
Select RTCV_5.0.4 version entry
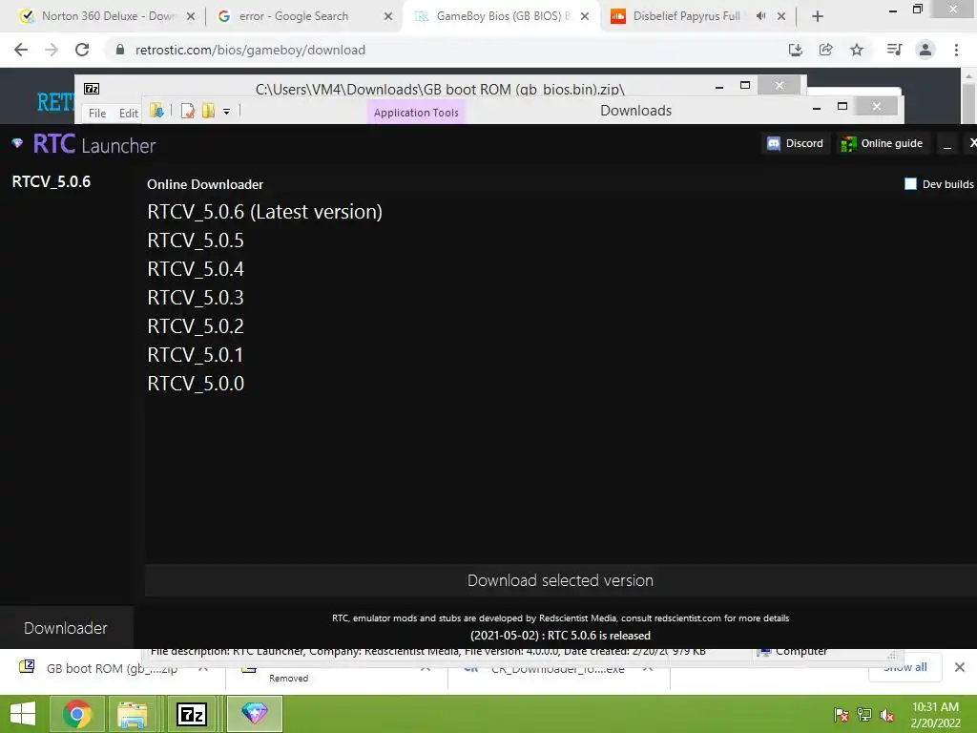(196, 269)
